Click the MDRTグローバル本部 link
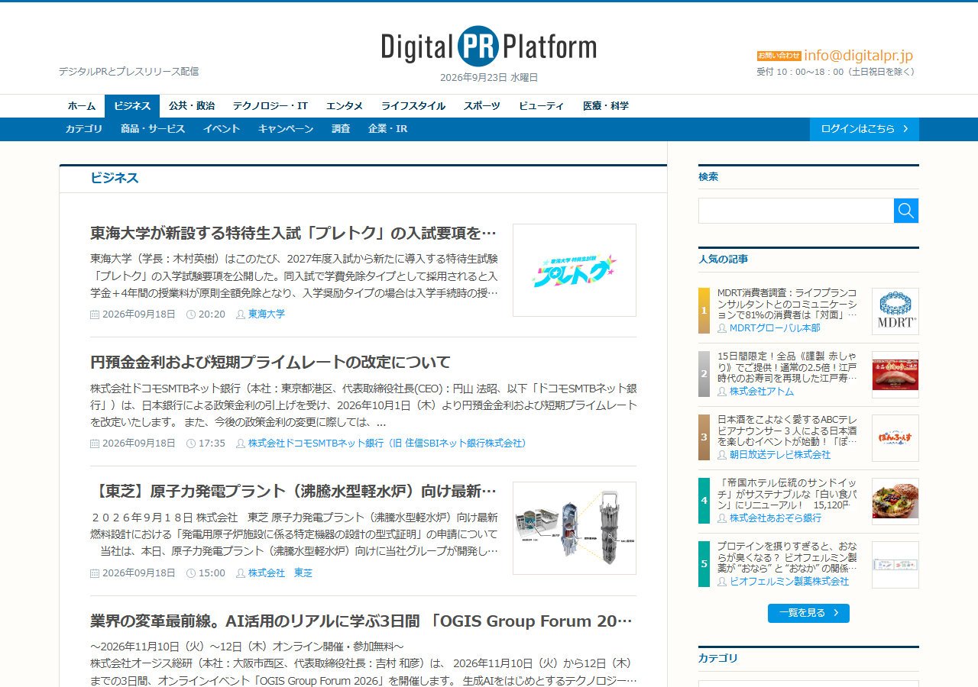Image resolution: width=978 pixels, height=687 pixels. pyautogui.click(x=775, y=327)
